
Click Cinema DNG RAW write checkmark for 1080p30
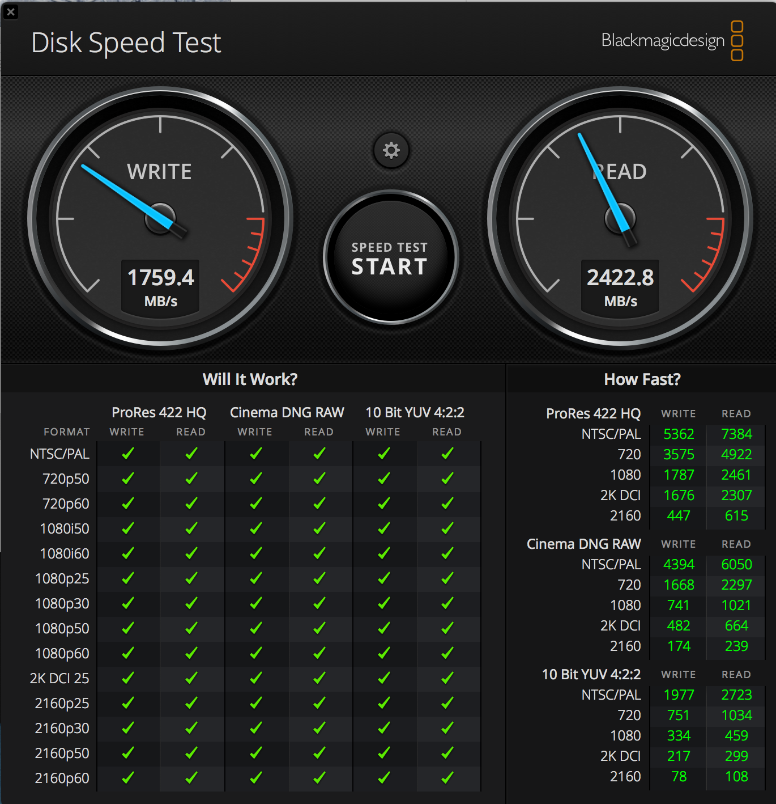coord(256,603)
